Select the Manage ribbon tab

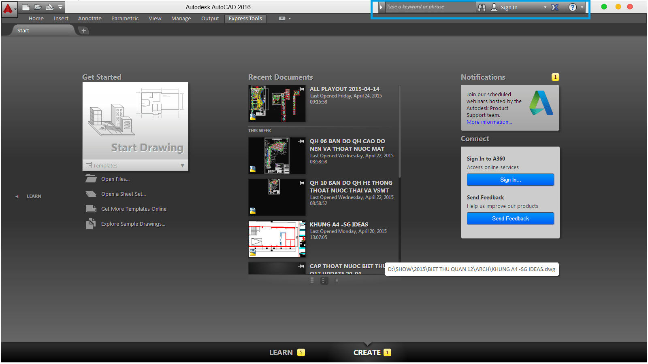[181, 19]
